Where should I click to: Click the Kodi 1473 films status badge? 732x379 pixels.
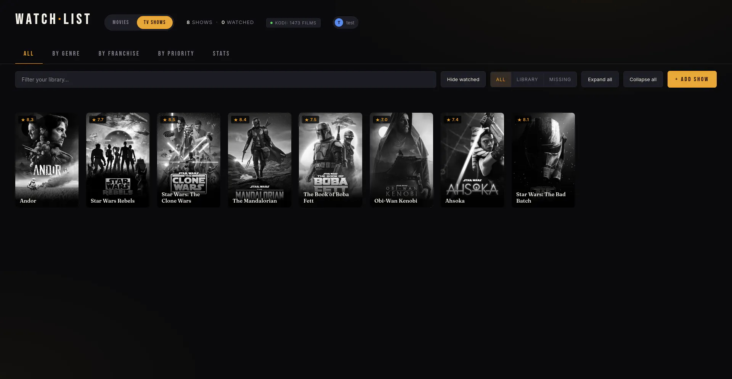tap(293, 23)
